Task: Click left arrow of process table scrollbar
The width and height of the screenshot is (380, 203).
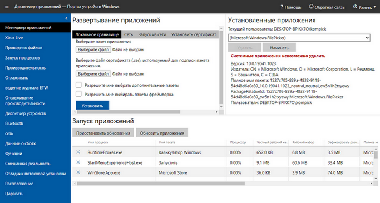Action: 75,184
